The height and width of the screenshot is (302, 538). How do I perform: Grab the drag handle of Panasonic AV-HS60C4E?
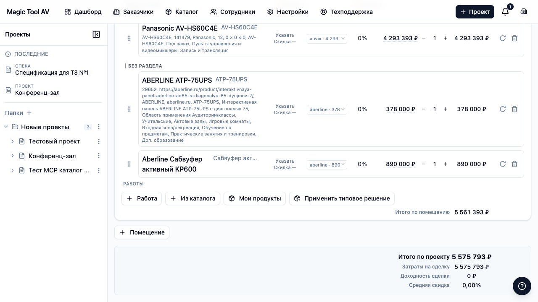pyautogui.click(x=129, y=38)
